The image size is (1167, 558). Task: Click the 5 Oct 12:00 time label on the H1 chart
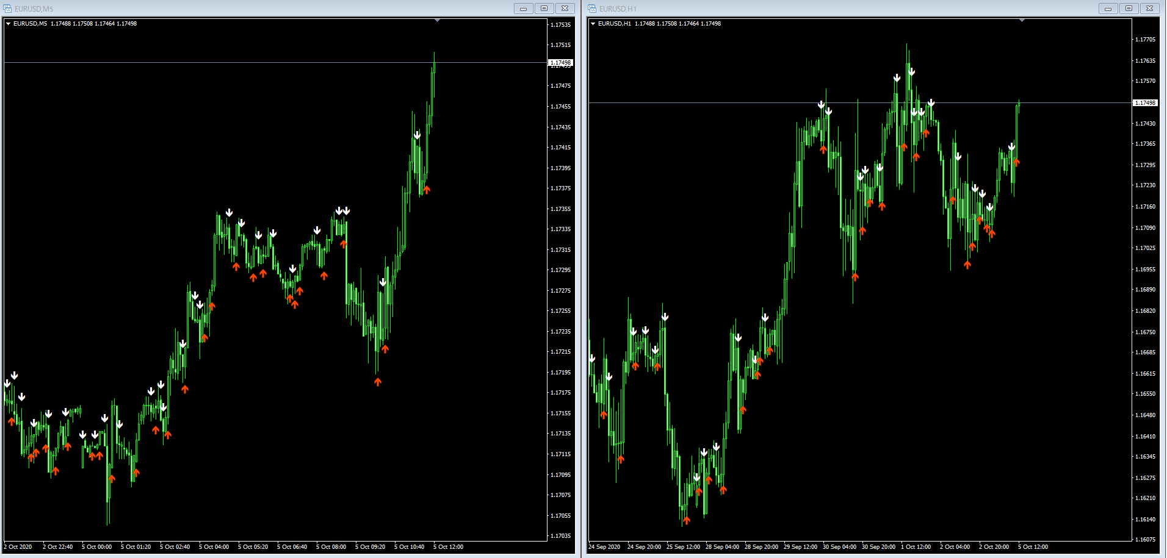(1033, 547)
